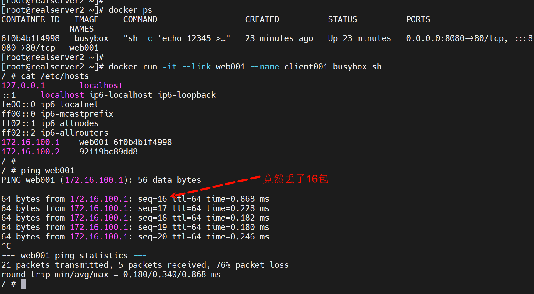
Task: Click the "cat /etc/hosts" command text
Action: point(55,76)
